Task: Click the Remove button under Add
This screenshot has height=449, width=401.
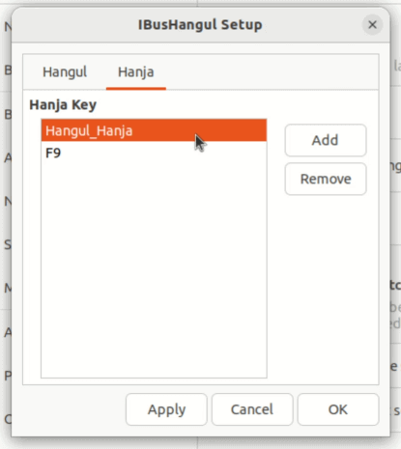Action: [326, 179]
